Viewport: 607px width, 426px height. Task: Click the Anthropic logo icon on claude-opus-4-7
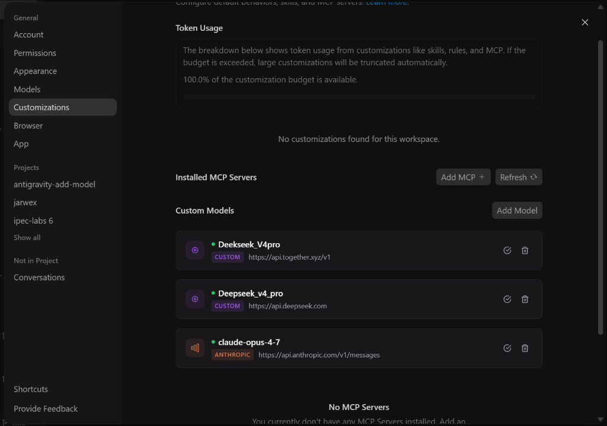pyautogui.click(x=195, y=348)
